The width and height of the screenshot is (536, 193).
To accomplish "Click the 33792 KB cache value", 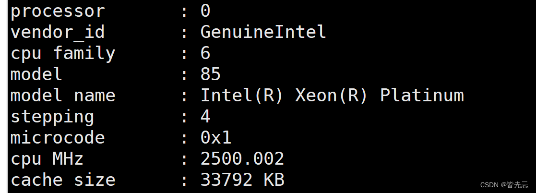I will tap(242, 181).
